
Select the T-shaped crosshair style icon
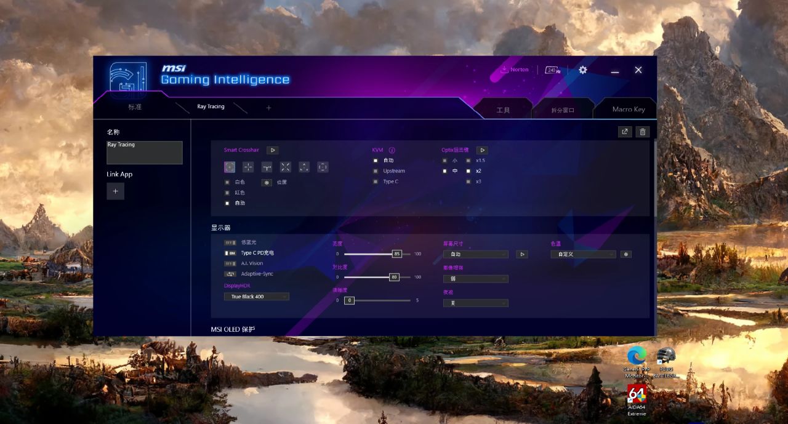coord(267,167)
